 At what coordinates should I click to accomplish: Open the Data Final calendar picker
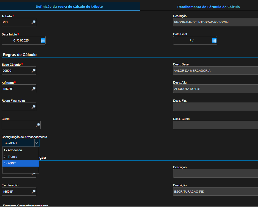(x=214, y=40)
